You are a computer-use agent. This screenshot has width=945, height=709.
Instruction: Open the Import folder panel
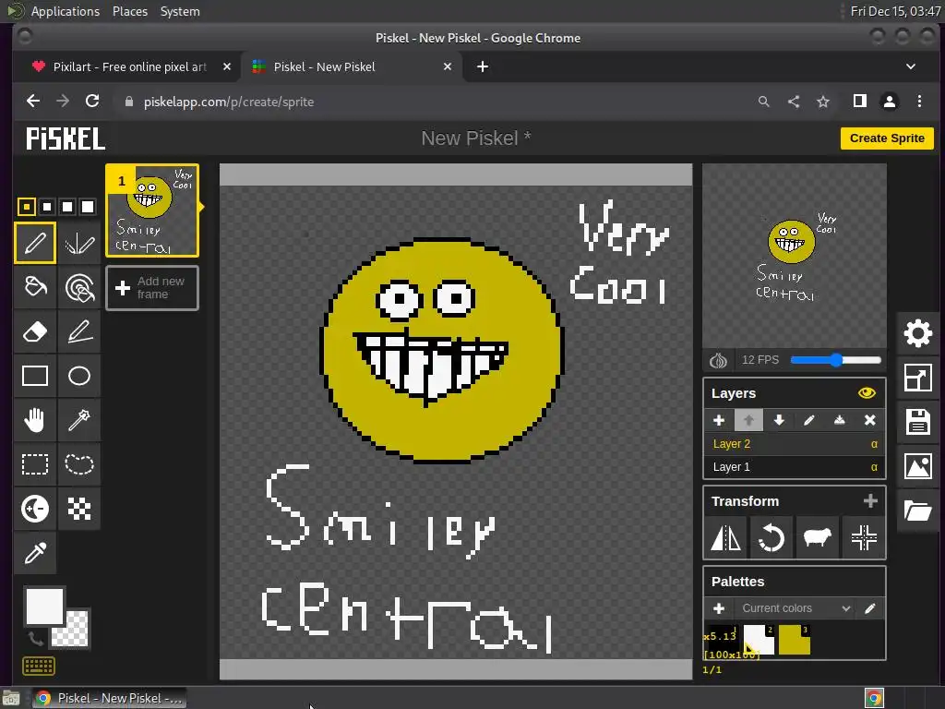[x=918, y=511]
